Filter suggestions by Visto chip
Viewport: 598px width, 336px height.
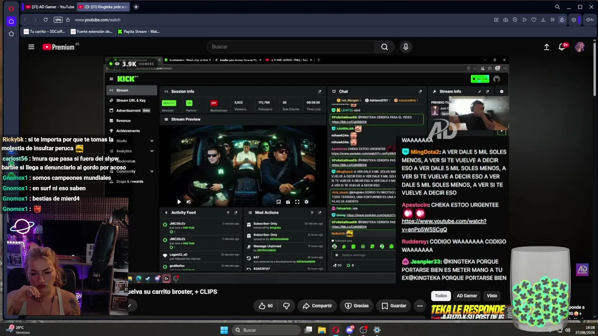point(492,295)
